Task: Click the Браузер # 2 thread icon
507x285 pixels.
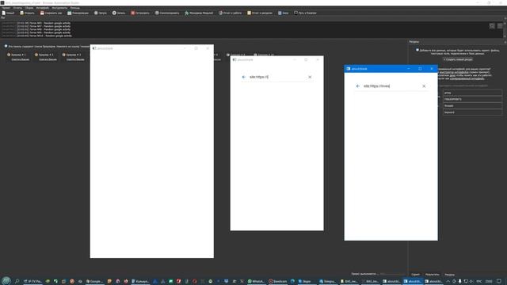Action: point(36,55)
